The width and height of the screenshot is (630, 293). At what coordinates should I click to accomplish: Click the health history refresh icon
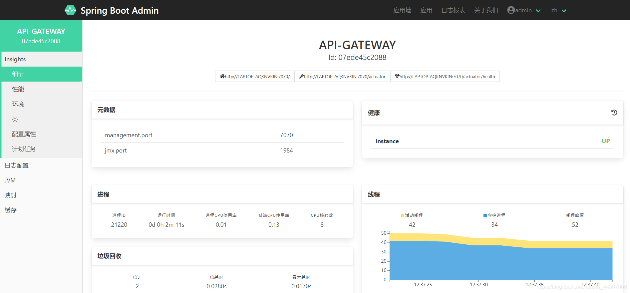[x=614, y=113]
